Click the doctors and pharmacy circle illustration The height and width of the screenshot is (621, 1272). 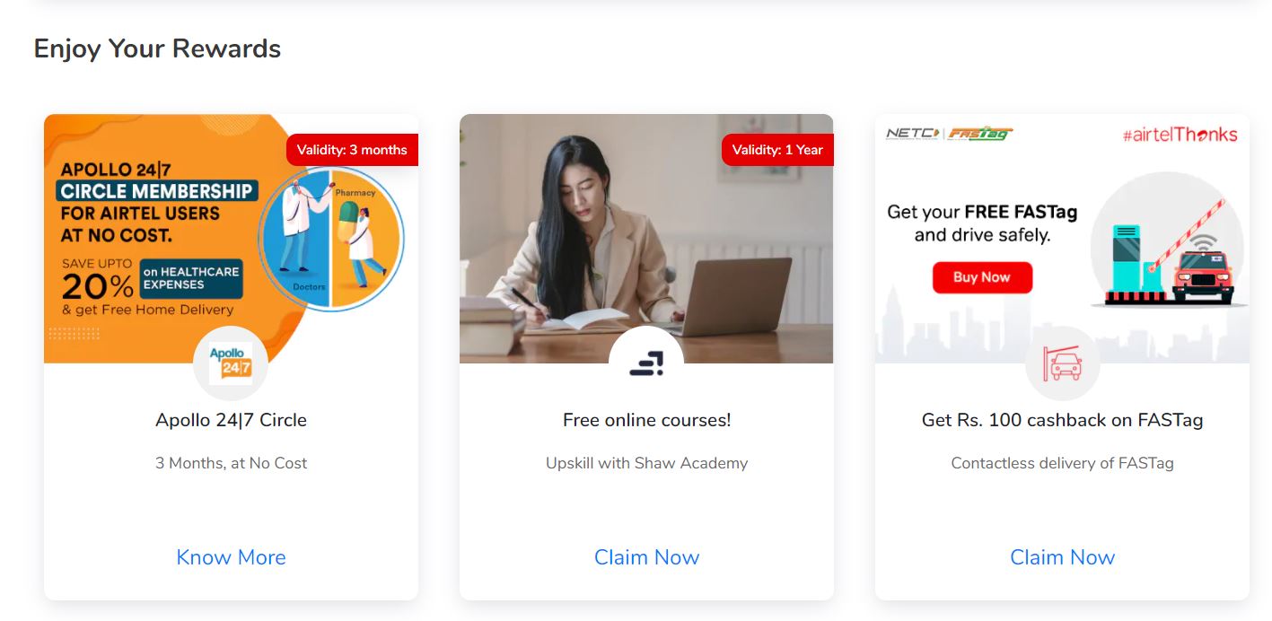click(331, 239)
